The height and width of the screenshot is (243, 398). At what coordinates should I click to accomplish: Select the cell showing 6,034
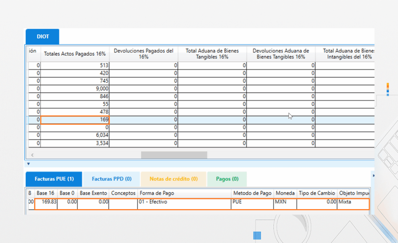pyautogui.click(x=75, y=135)
